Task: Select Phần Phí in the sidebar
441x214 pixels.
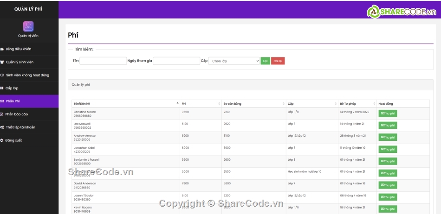Action: tap(29, 101)
